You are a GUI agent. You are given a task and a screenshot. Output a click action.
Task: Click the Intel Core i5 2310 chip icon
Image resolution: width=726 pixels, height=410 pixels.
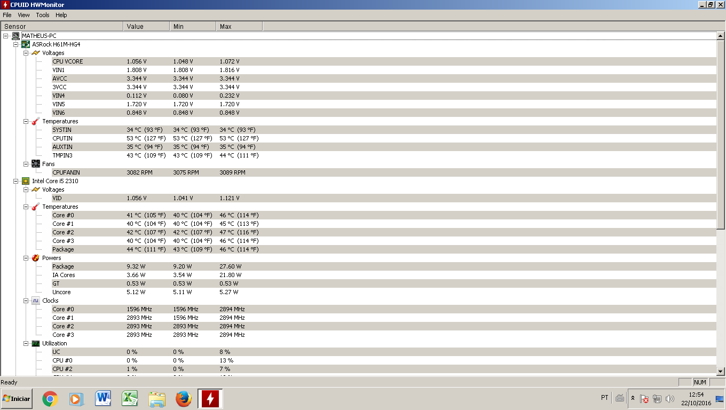(26, 181)
